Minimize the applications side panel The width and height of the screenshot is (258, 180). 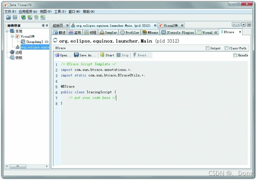43,25
